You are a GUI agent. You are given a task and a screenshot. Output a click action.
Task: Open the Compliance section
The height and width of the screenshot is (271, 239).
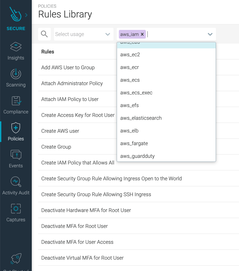(x=16, y=105)
